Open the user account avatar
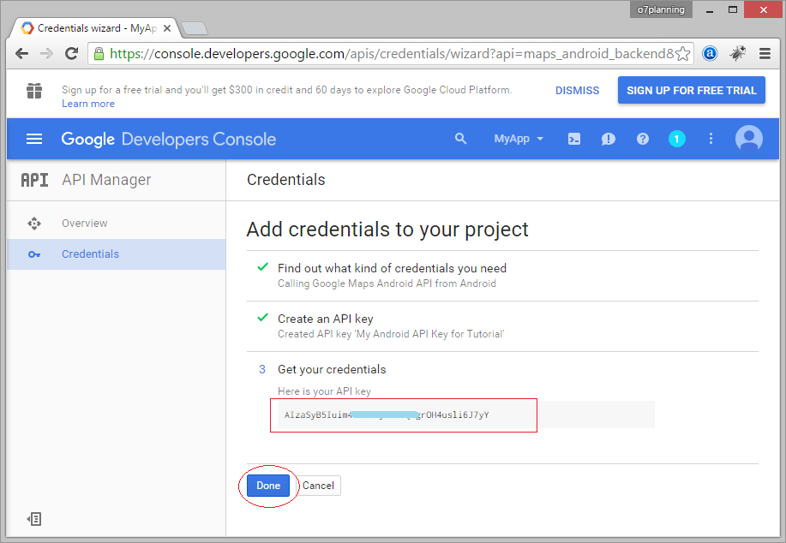The height and width of the screenshot is (543, 786). 749,139
